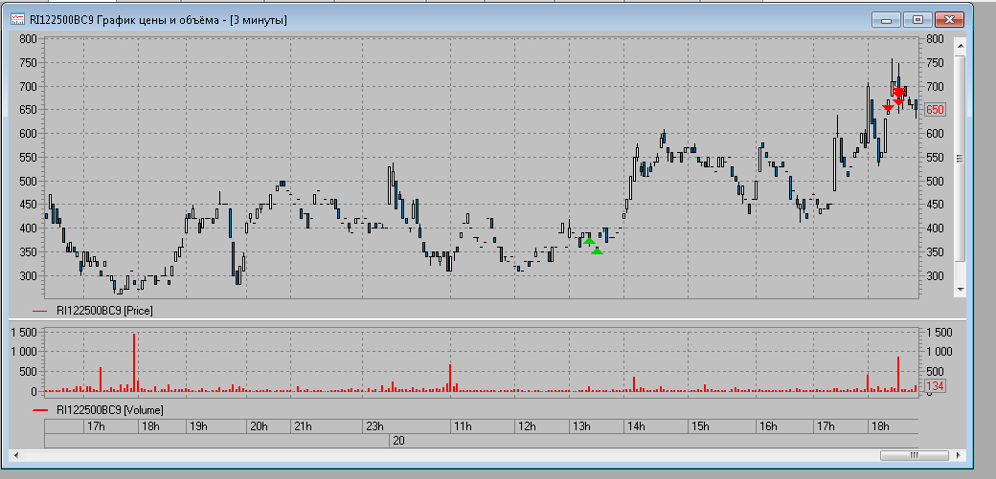
Task: Click the tallest volume bar near 18h
Action: [x=134, y=361]
